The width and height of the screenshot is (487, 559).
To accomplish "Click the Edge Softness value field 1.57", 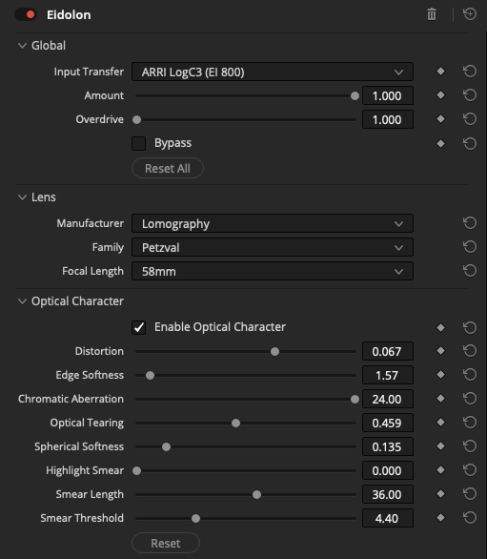I will pyautogui.click(x=388, y=375).
